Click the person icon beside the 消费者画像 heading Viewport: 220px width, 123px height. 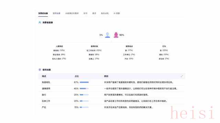(40, 23)
